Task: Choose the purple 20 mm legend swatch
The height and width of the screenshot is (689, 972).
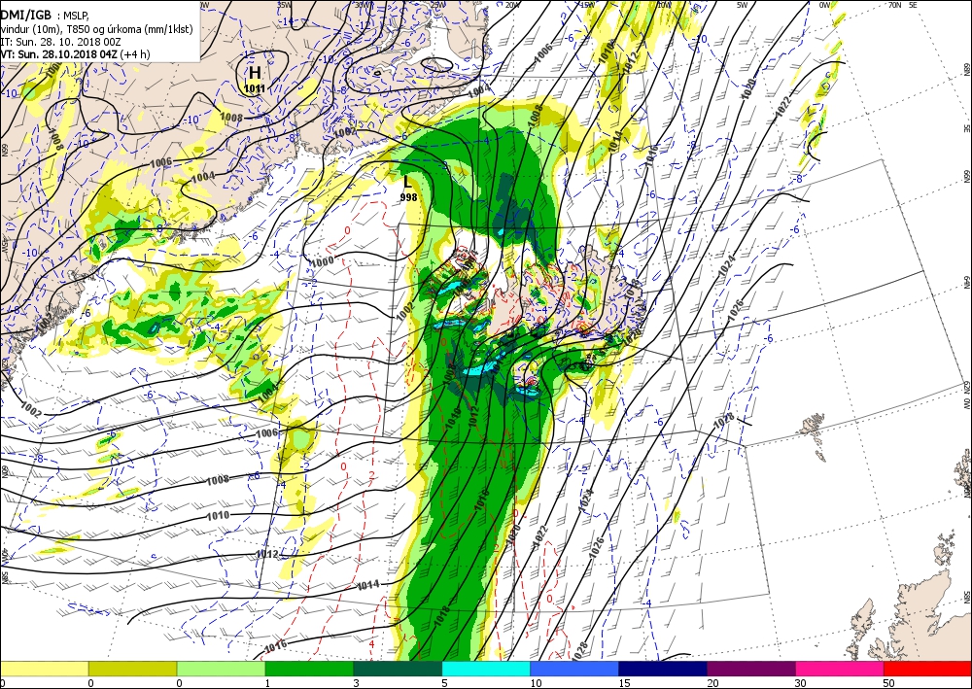Action: coord(750,669)
